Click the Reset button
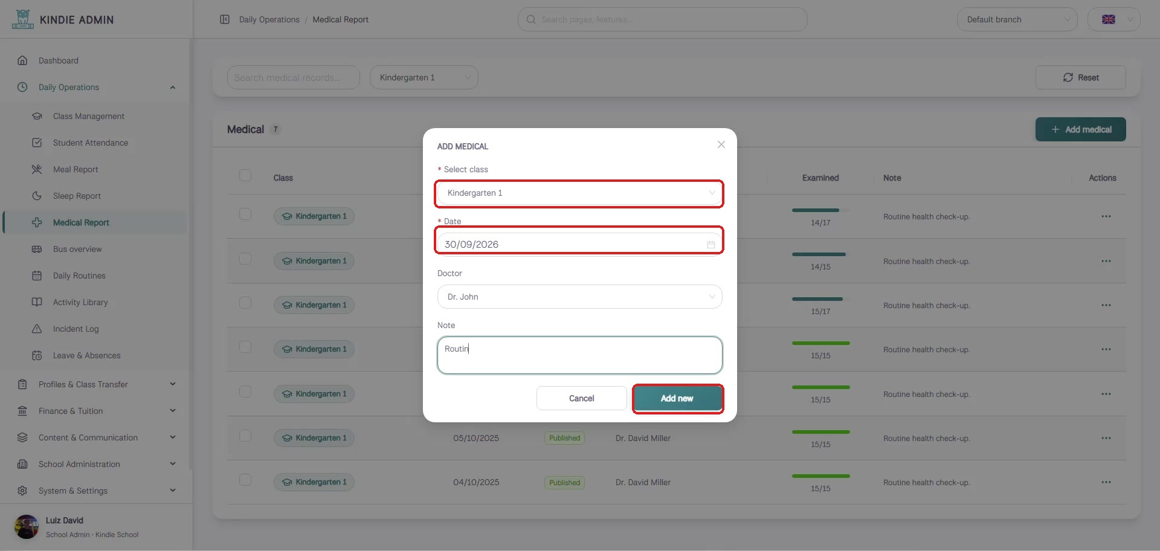Screen dimensions: 1160x551 tap(1081, 77)
